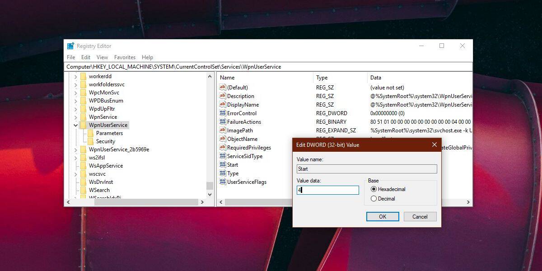
Task: Select the Type value entry
Action: coord(233,173)
